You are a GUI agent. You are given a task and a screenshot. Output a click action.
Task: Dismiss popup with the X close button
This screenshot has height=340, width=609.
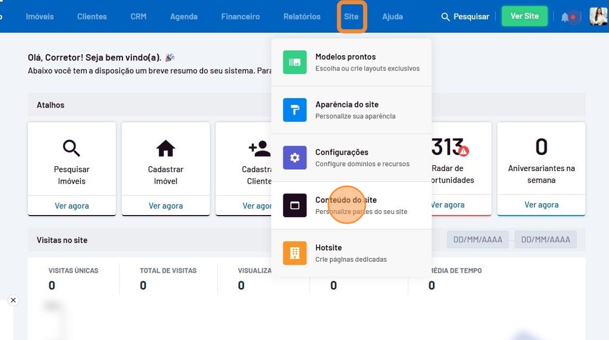(13, 300)
